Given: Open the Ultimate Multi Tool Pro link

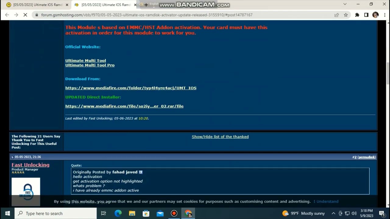Looking at the screenshot, I should 90,65.
